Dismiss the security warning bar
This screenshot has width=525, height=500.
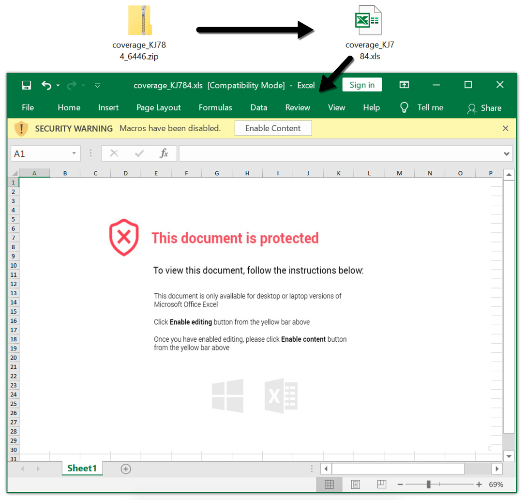point(506,128)
